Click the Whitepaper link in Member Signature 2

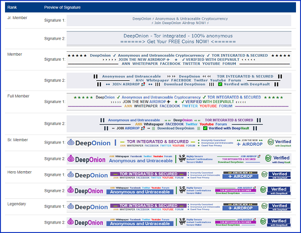(158, 80)
